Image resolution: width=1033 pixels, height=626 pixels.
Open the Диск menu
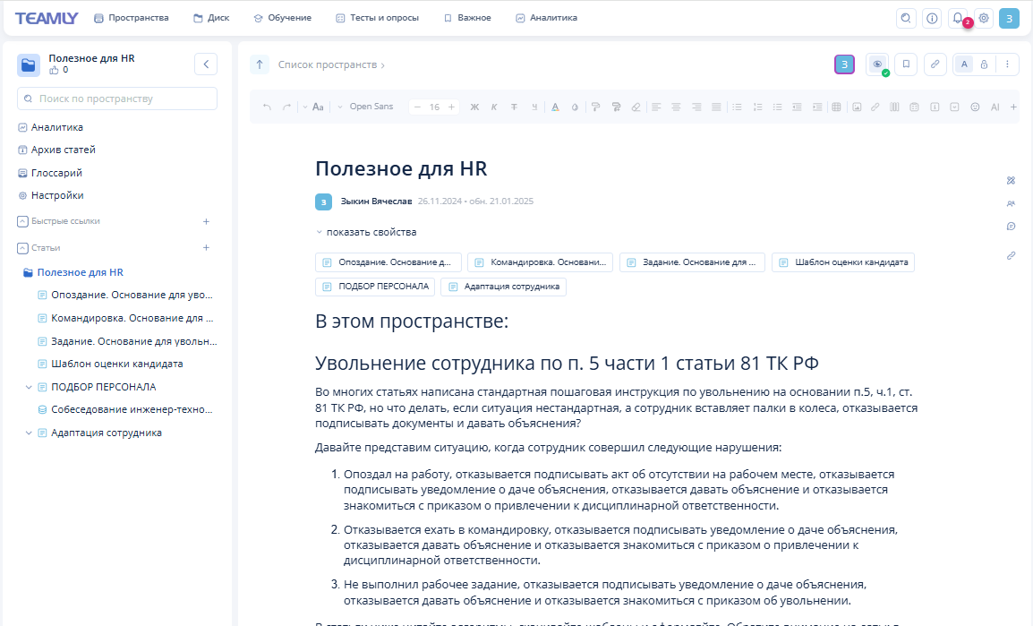(x=211, y=18)
